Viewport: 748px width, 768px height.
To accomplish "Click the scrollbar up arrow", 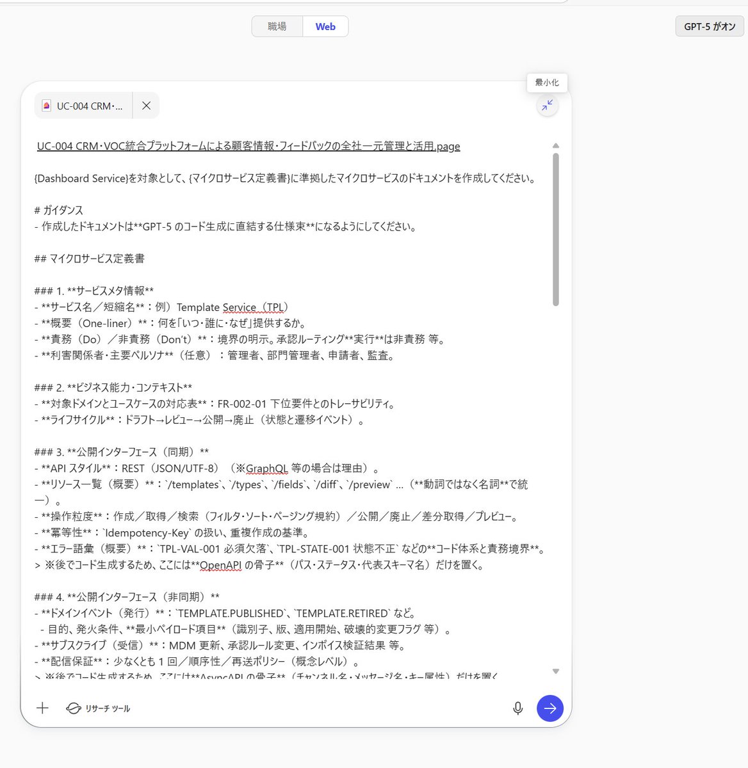I will click(555, 146).
